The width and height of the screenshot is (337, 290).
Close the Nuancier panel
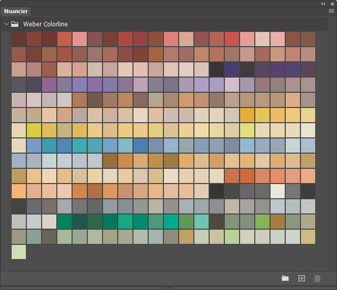pos(332,4)
